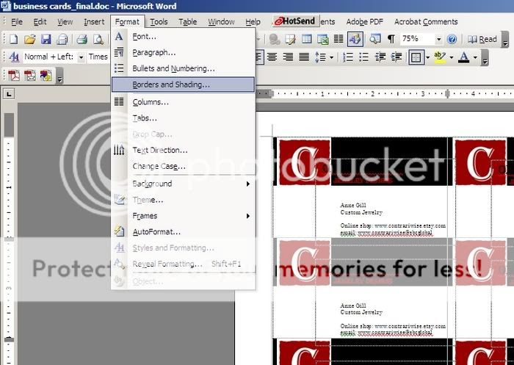This screenshot has height=365, width=514.
Task: Click the E-mail envelope icon beside Save
Action: pyautogui.click(x=62, y=40)
